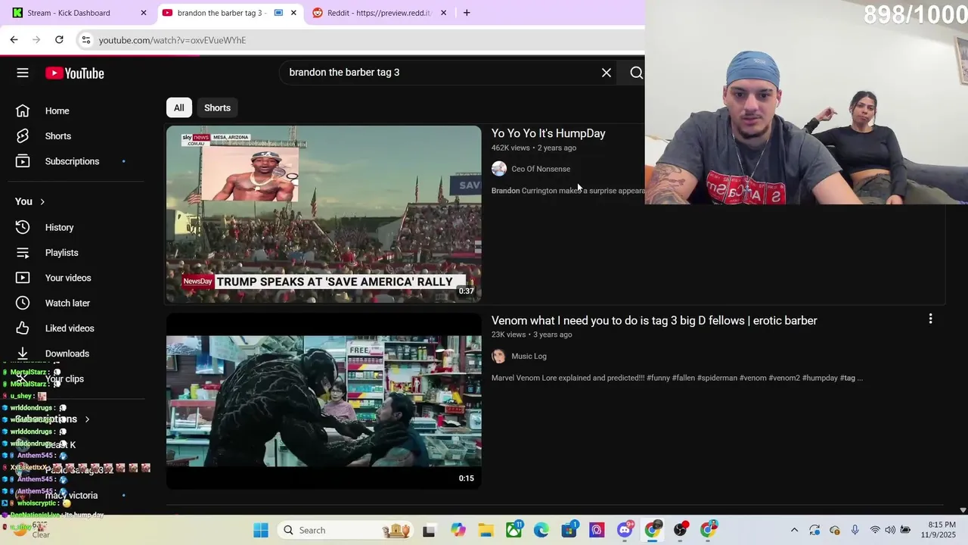
Task: Close the Kick Dashboard tab
Action: tap(144, 13)
